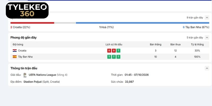Click the 'Địa điểm:' label
212x106 pixels.
pos(16,82)
